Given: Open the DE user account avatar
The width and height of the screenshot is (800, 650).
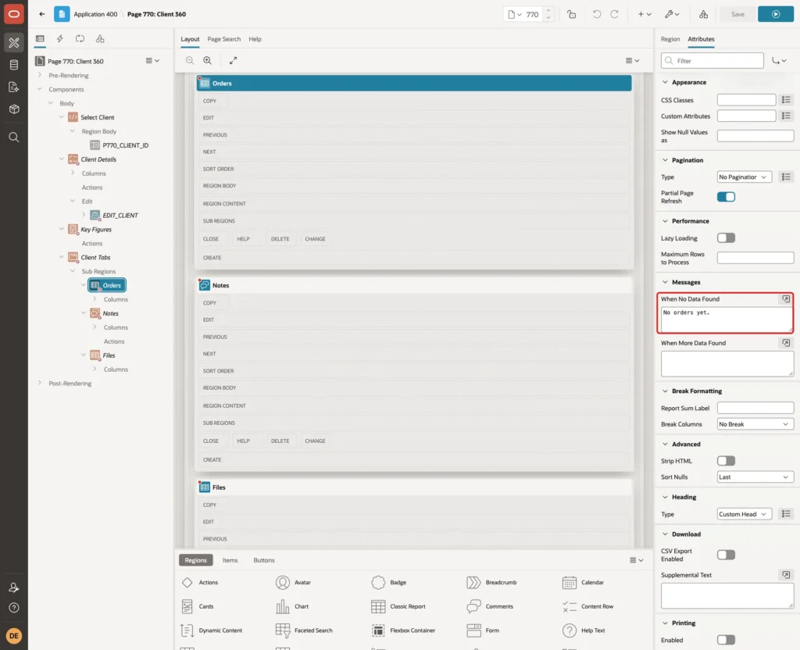Looking at the screenshot, I should 14,636.
